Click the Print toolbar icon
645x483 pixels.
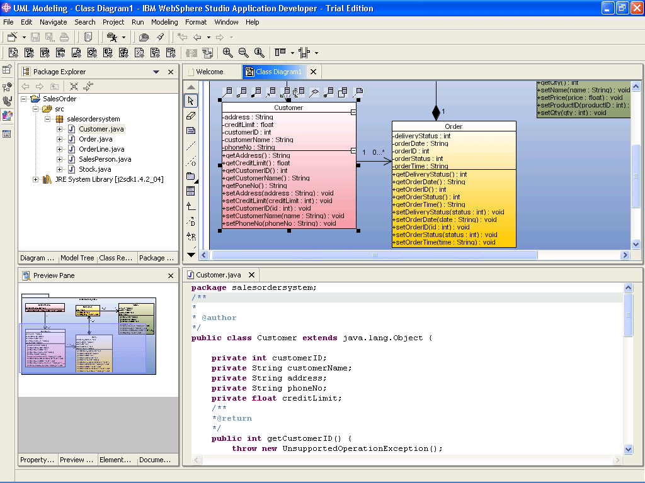coord(64,37)
